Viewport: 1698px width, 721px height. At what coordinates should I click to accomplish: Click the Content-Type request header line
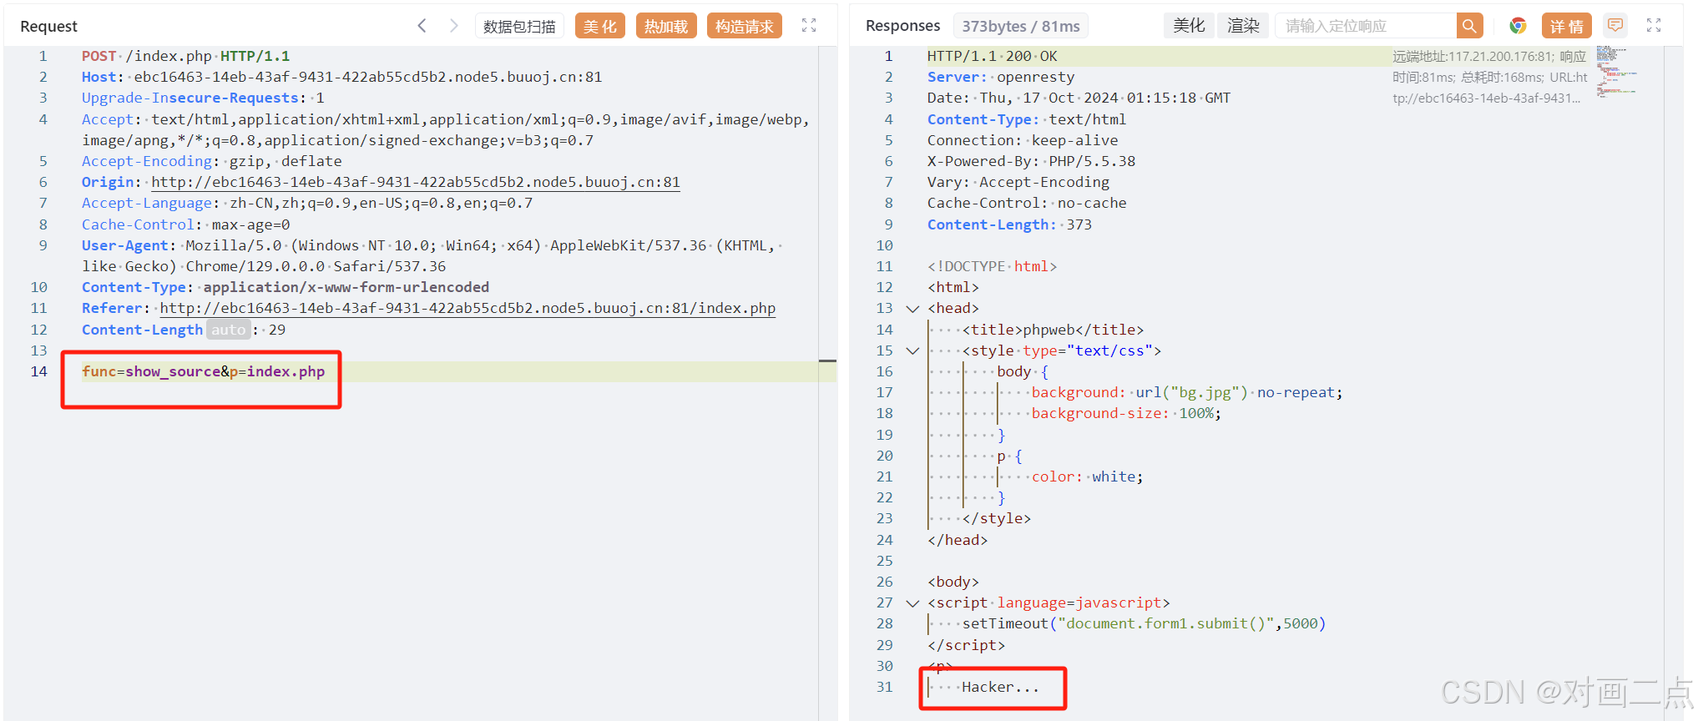click(285, 287)
